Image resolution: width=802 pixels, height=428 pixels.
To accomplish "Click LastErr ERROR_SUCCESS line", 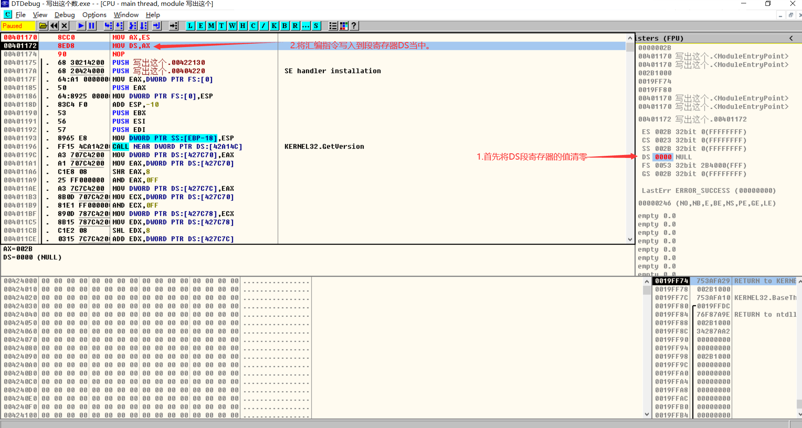I will (x=709, y=191).
